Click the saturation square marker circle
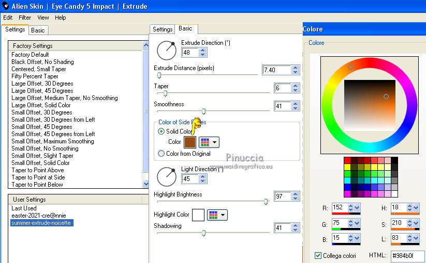Image resolution: width=426 pixels, height=263 pixels. point(386,96)
